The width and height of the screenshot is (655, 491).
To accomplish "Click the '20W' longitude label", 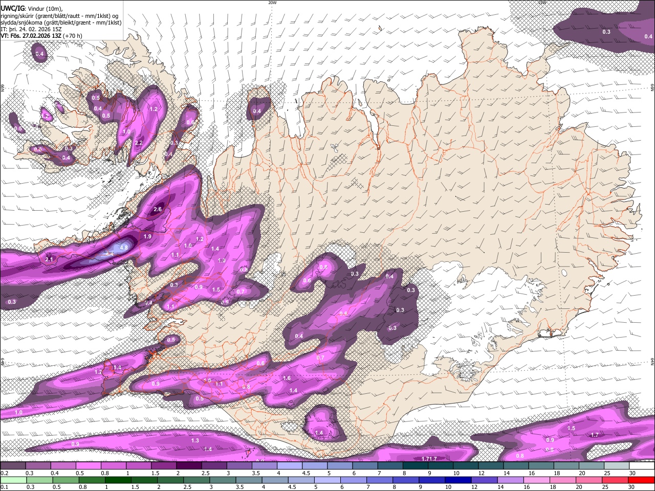I will coord(272,3).
